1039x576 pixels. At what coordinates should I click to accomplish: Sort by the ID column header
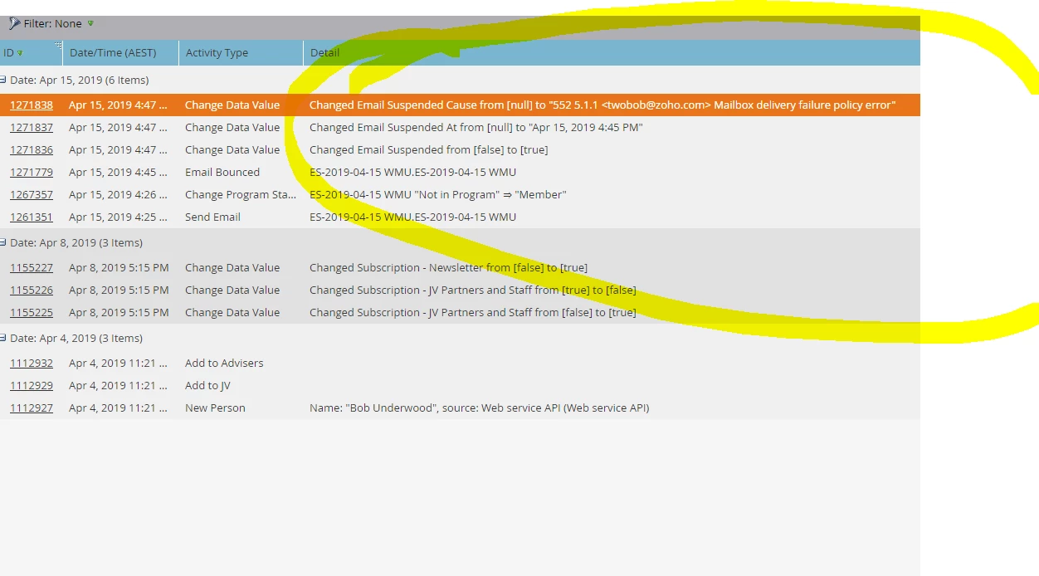click(x=31, y=52)
